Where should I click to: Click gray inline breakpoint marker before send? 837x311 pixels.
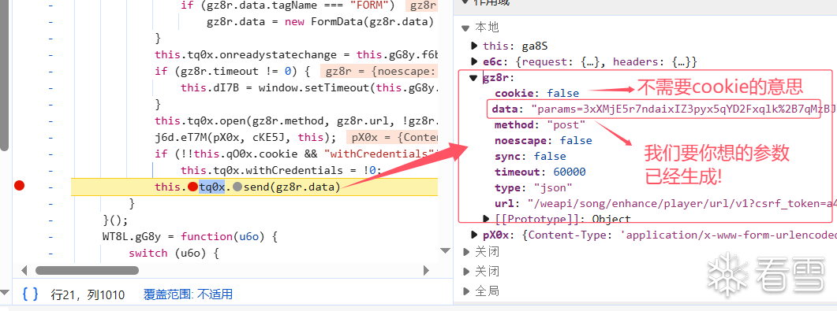pos(237,187)
